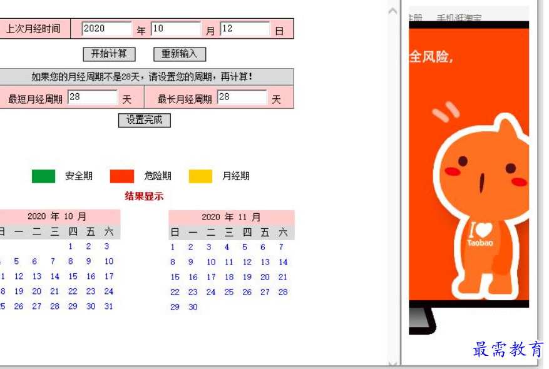Select November 14 in the 2020年11月 calendar
Image resolution: width=549 pixels, height=369 pixels.
[283, 262]
